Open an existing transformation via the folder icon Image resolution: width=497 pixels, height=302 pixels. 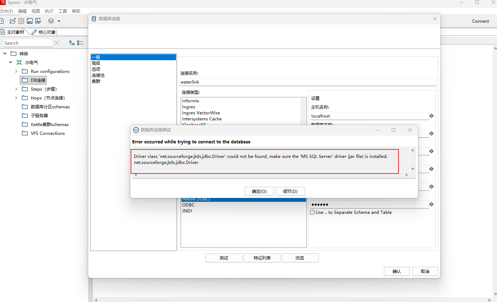(12, 21)
